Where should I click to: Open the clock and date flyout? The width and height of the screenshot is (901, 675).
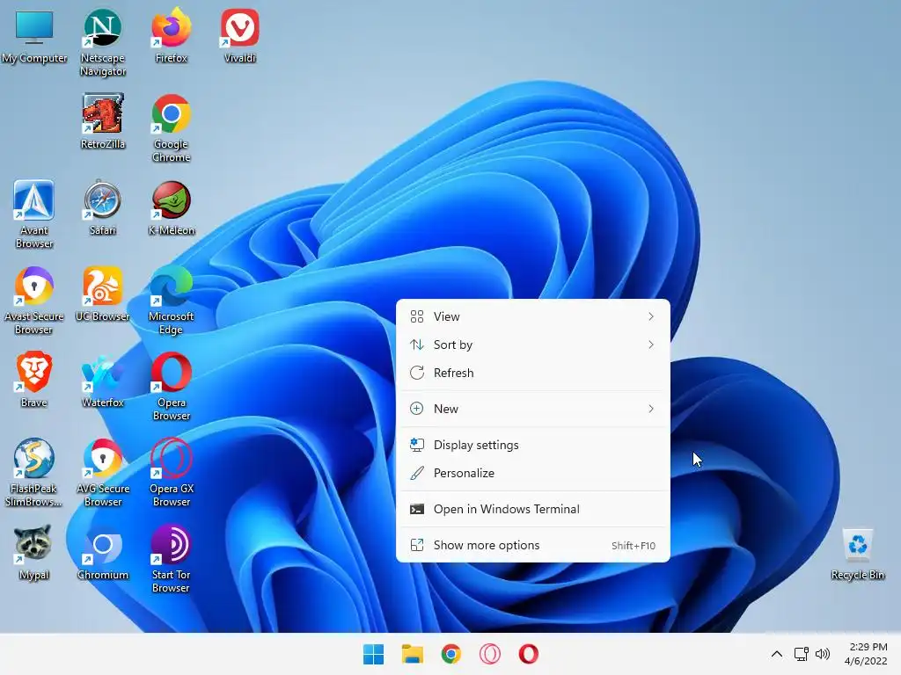click(x=866, y=654)
